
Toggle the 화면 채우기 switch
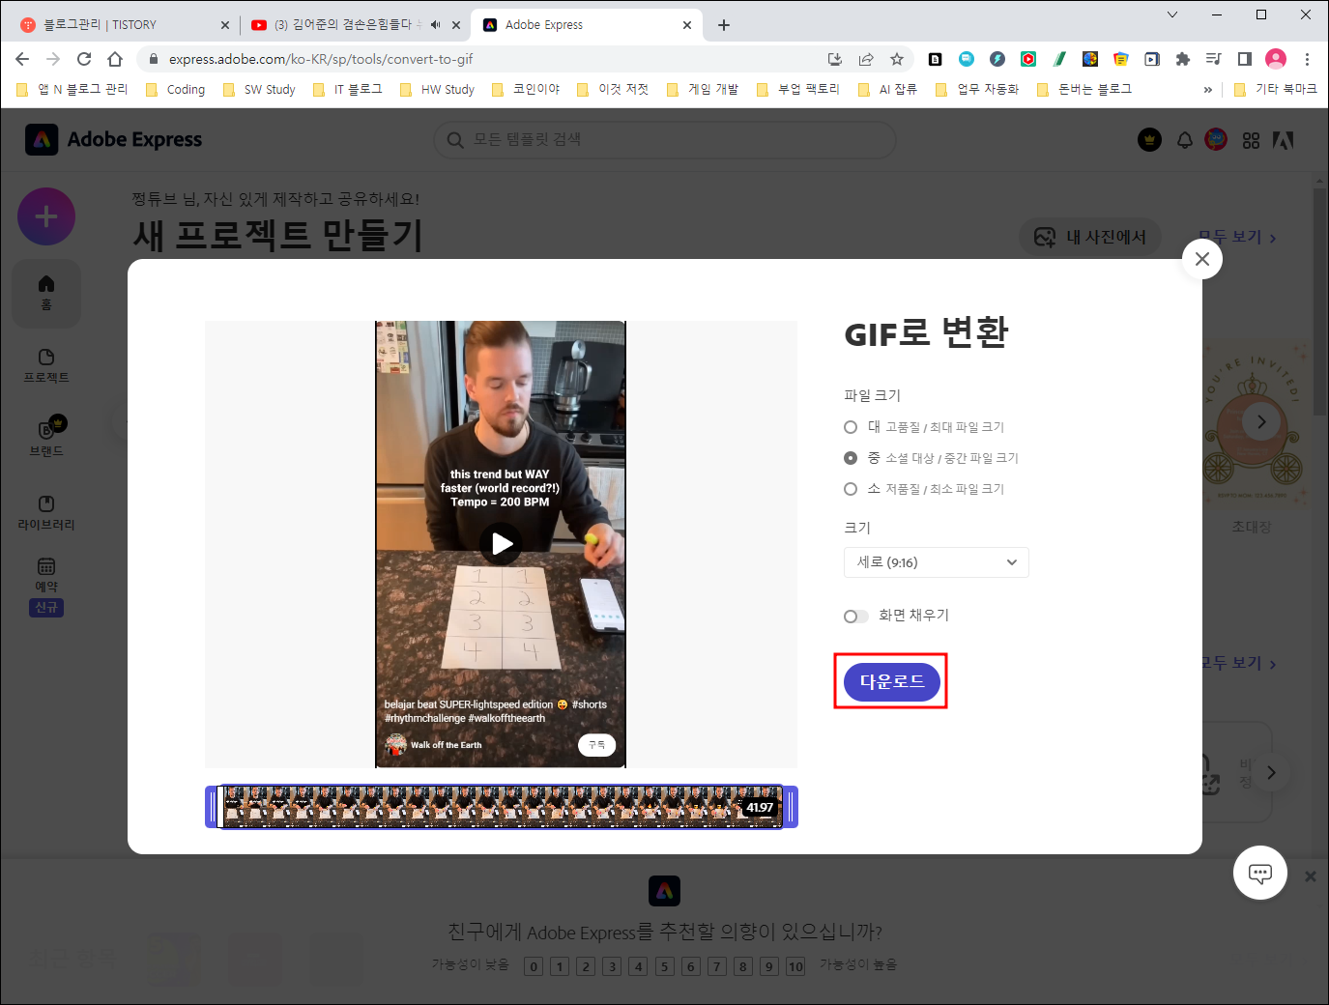[855, 617]
